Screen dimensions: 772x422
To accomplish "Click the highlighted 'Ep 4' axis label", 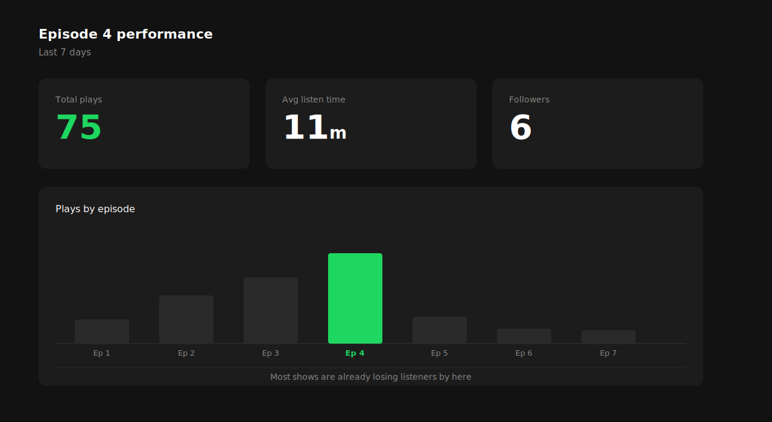I will coord(355,353).
